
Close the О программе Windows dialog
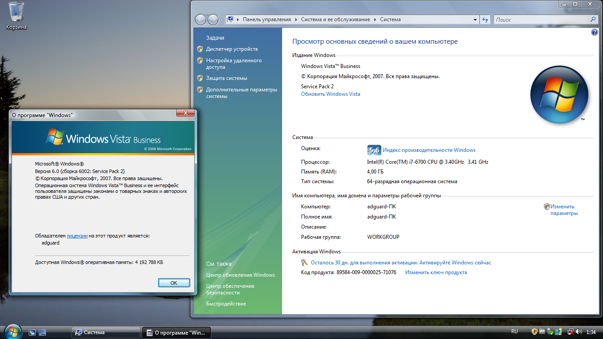(x=185, y=113)
